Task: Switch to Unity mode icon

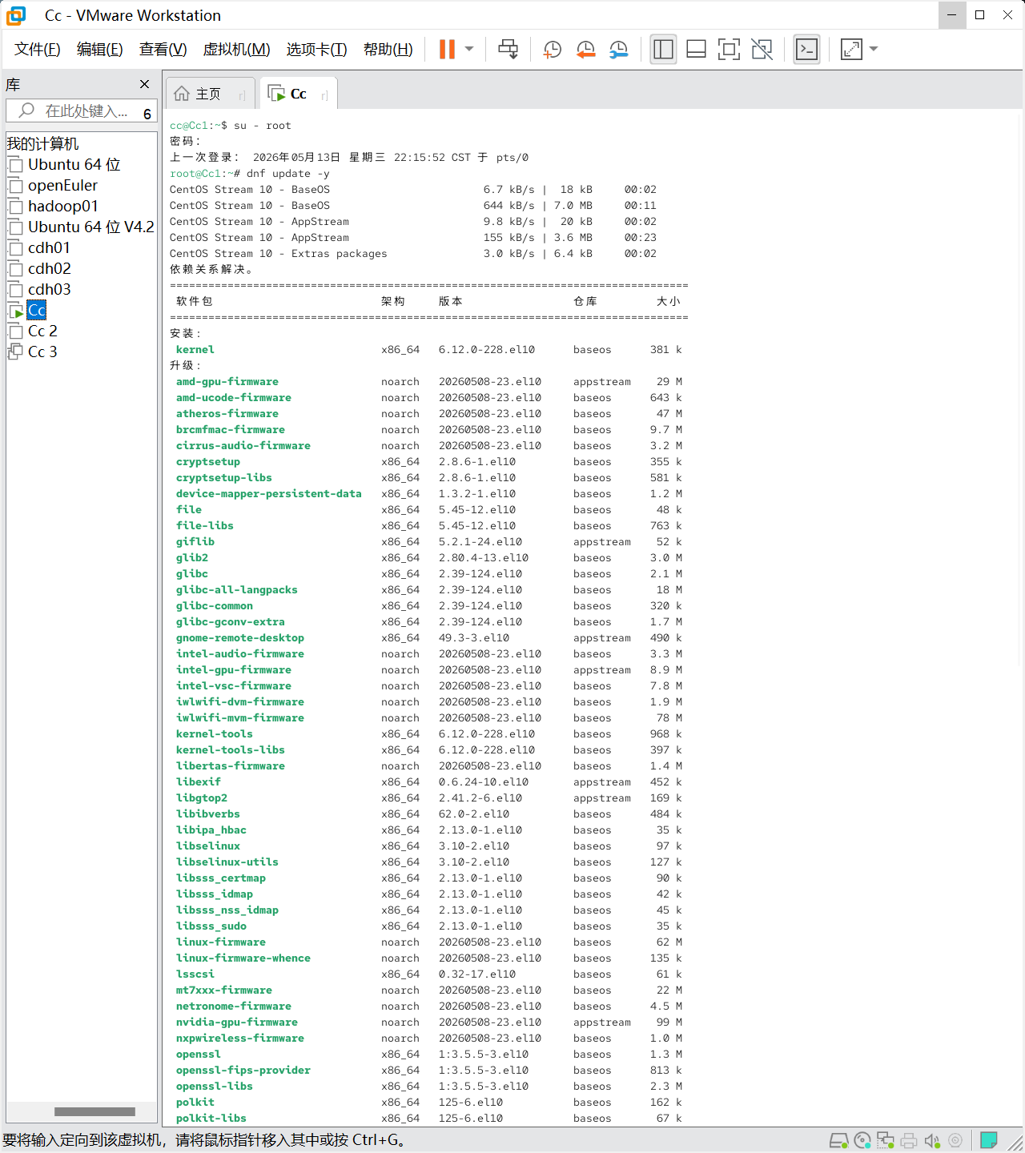Action: (762, 49)
